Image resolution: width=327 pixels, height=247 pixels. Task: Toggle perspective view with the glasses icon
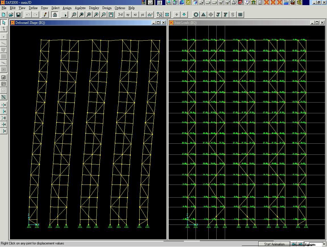(x=150, y=14)
